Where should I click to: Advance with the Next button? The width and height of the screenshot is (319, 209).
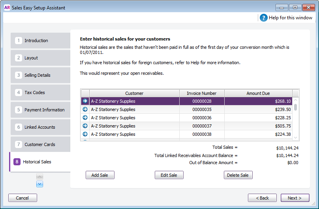pos(295,198)
